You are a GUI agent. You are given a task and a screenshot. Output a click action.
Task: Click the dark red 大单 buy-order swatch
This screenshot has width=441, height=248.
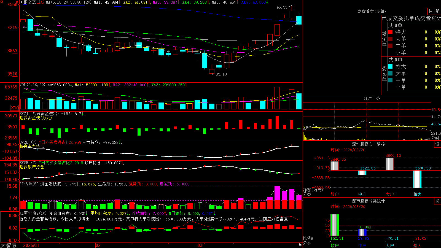pos(390,39)
